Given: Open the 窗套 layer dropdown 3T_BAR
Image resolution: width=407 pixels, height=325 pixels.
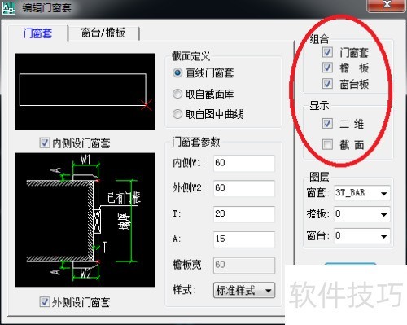Looking at the screenshot, I should click(362, 193).
